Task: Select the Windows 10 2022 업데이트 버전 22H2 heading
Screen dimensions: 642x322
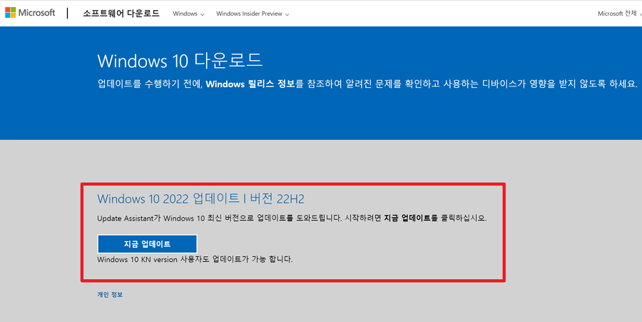Action: coord(200,198)
